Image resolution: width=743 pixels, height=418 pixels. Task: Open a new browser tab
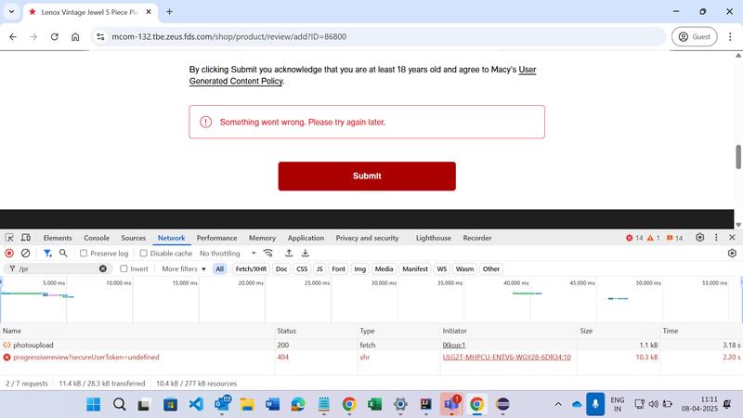point(169,12)
